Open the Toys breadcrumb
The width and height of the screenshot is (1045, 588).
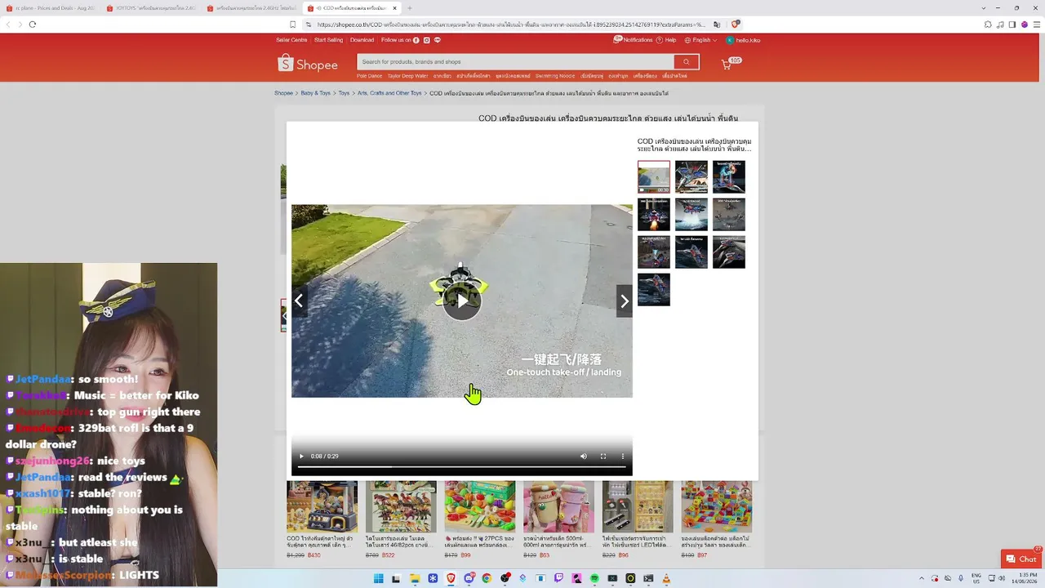pyautogui.click(x=344, y=93)
